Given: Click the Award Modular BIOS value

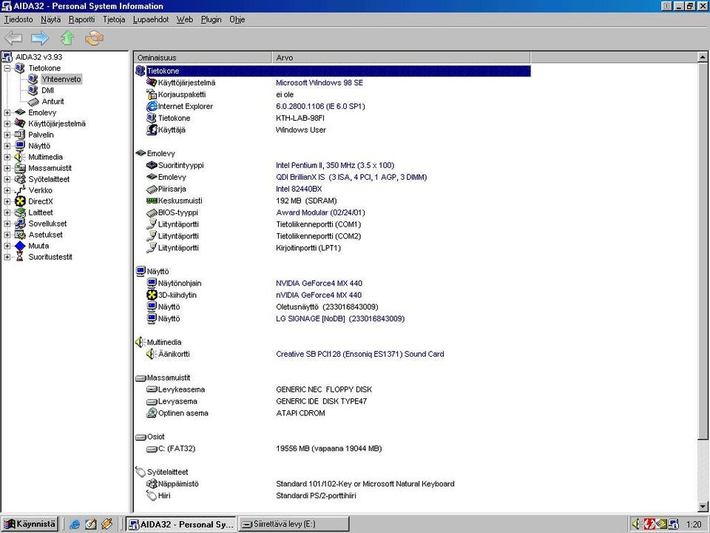Looking at the screenshot, I should (x=320, y=212).
